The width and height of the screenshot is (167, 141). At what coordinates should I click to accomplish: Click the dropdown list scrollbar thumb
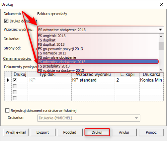161,46
